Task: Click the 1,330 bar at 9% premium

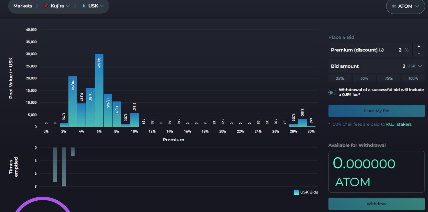Action: [x=125, y=125]
